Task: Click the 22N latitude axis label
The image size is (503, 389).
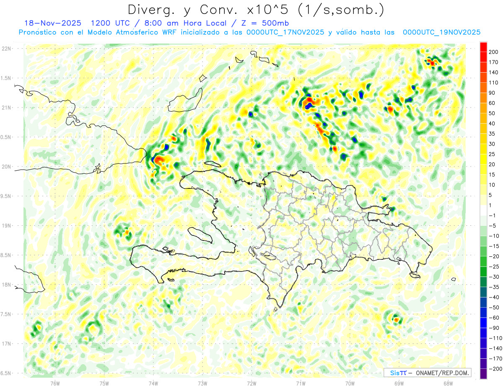Action: click(x=6, y=49)
